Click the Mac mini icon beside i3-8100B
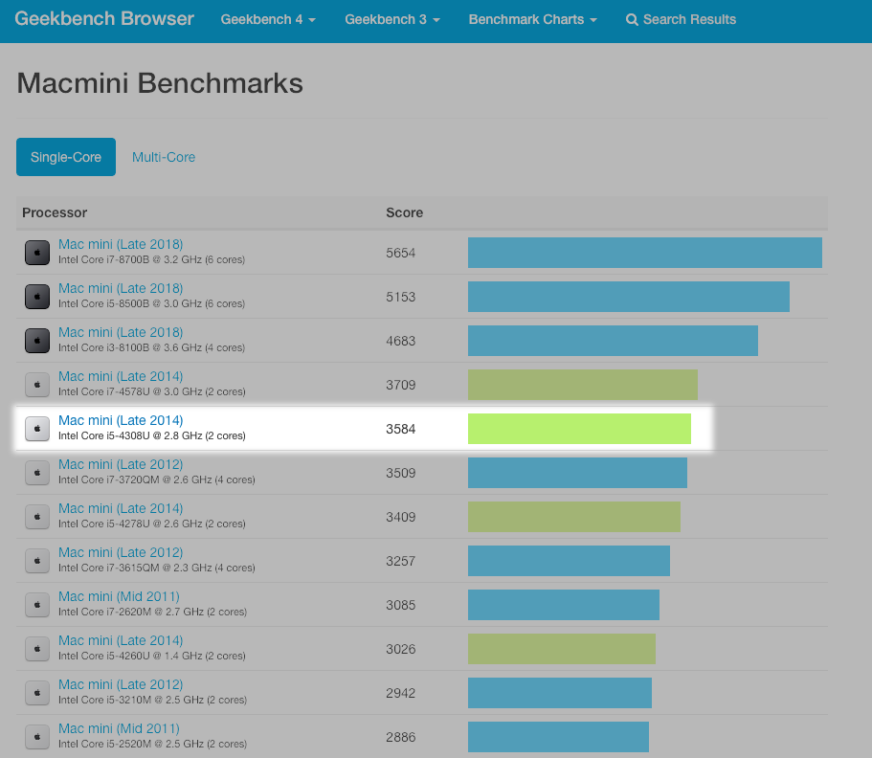Viewport: 872px width, 758px height. pyautogui.click(x=37, y=341)
